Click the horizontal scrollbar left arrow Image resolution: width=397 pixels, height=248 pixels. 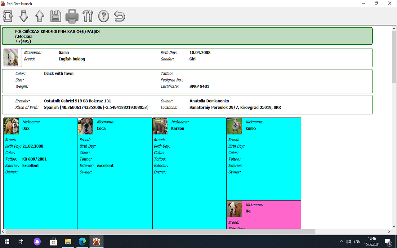[x=3, y=232]
